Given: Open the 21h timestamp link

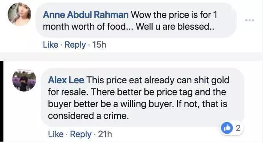Looking at the screenshot, I should [x=105, y=134].
